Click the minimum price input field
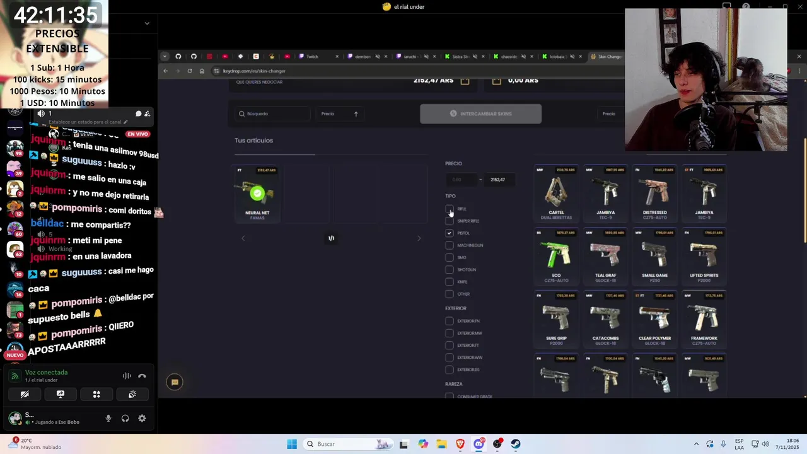 coord(461,180)
